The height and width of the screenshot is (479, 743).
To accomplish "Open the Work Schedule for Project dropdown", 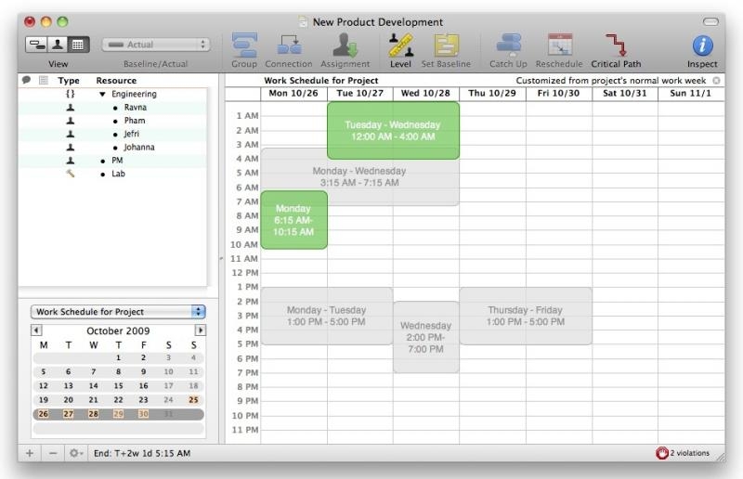I will point(118,312).
